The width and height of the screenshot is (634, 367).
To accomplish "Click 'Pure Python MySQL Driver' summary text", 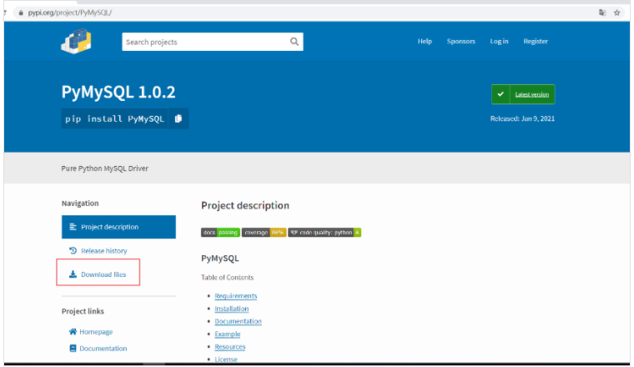I will [105, 168].
